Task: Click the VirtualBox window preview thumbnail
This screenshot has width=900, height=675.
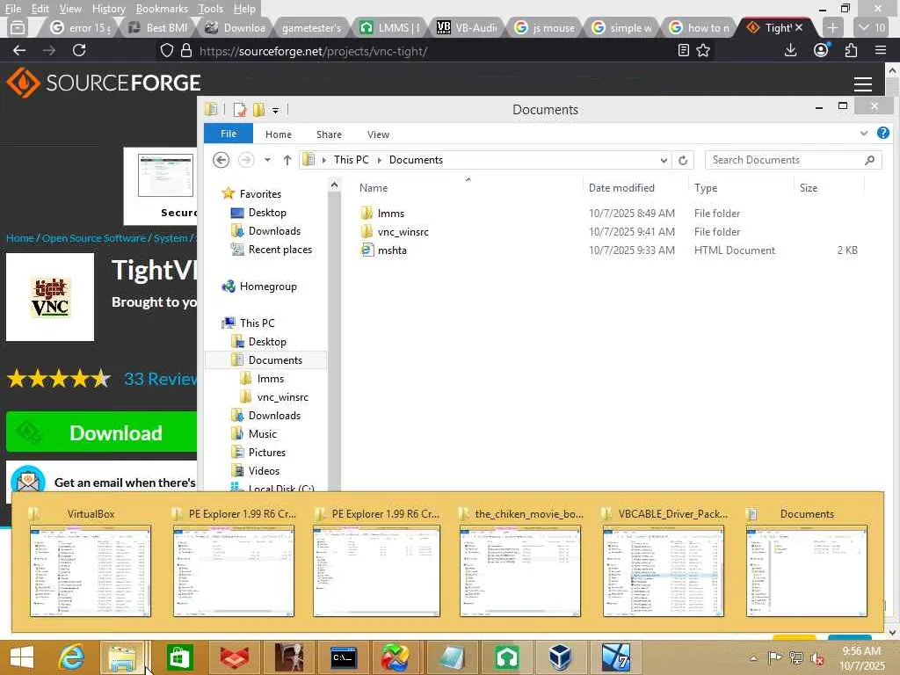Action: point(91,570)
